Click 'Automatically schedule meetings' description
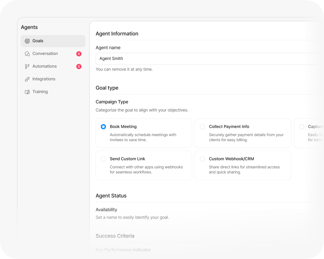 [143, 137]
